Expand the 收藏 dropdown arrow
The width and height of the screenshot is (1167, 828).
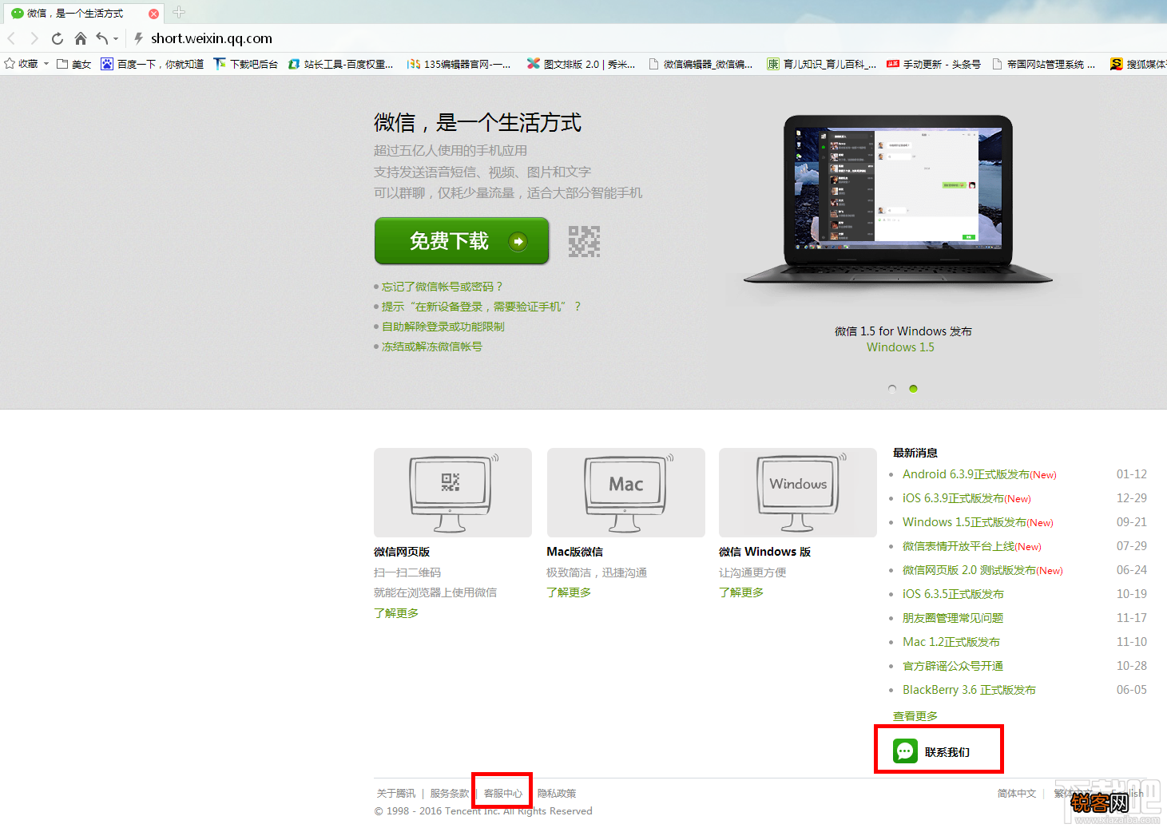click(x=46, y=64)
